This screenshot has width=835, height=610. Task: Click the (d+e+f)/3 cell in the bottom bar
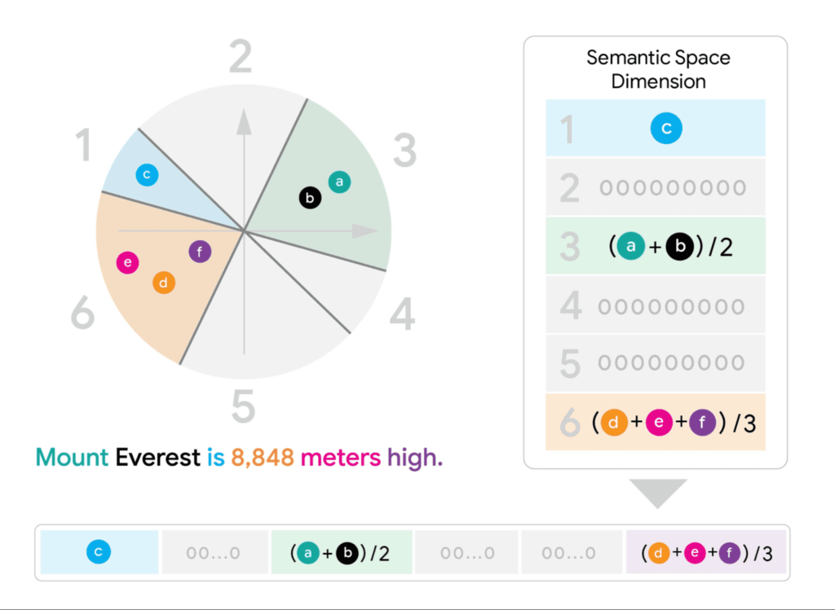click(706, 552)
